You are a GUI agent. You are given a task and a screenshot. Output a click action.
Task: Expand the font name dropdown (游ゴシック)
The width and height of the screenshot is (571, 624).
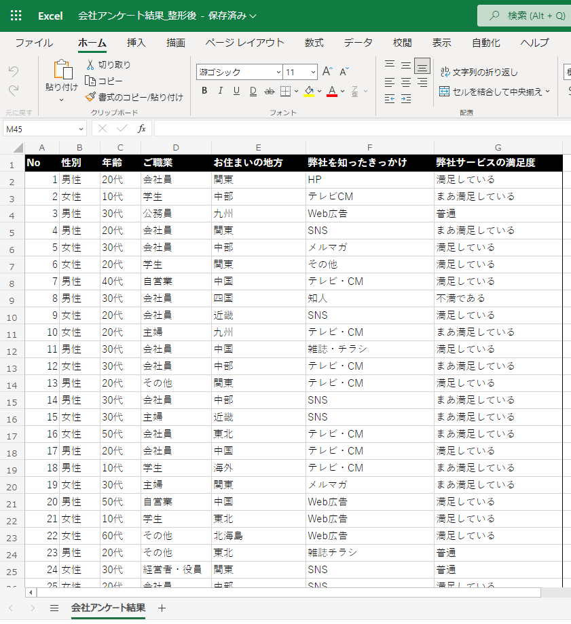pyautogui.click(x=278, y=72)
